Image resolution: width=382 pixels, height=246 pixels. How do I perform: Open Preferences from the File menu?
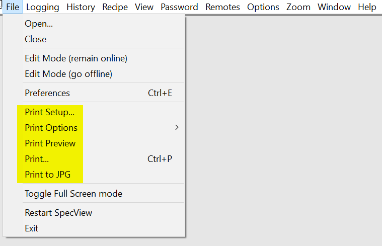47,93
